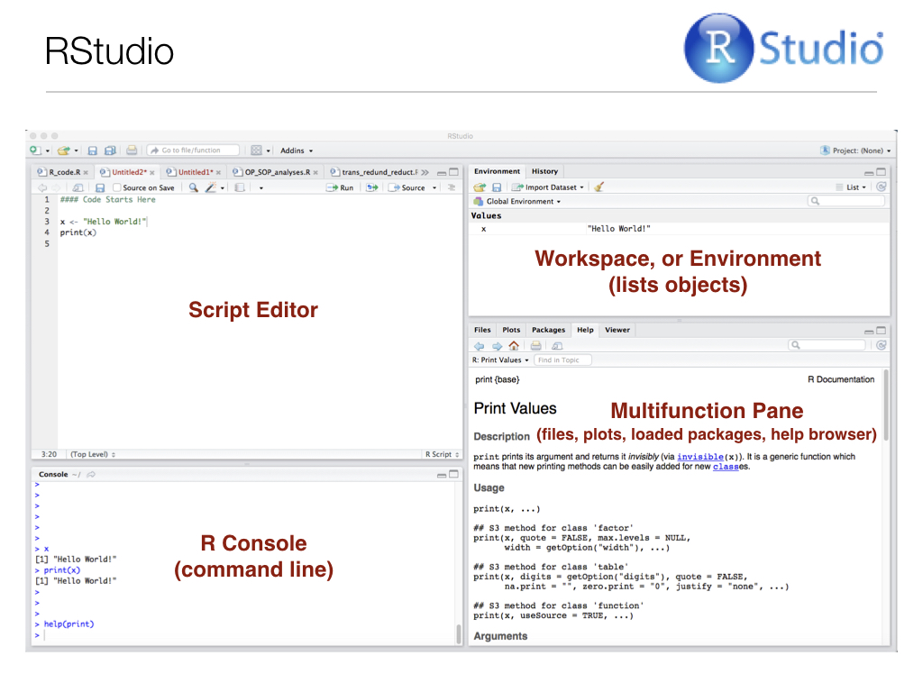Run the current line with Run button
Image resolution: width=923 pixels, height=692 pixels.
point(341,187)
